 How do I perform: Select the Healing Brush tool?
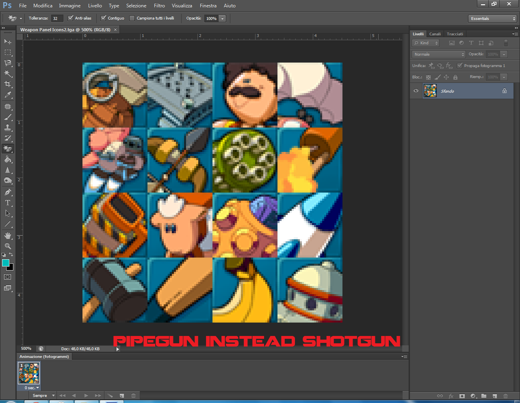point(8,106)
